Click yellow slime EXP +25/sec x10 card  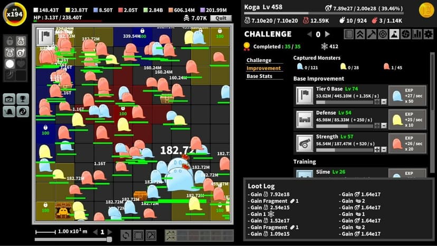[x=407, y=120]
